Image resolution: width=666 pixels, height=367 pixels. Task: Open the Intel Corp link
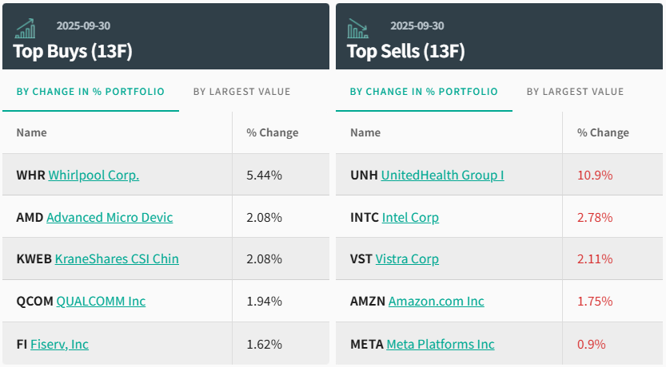410,217
